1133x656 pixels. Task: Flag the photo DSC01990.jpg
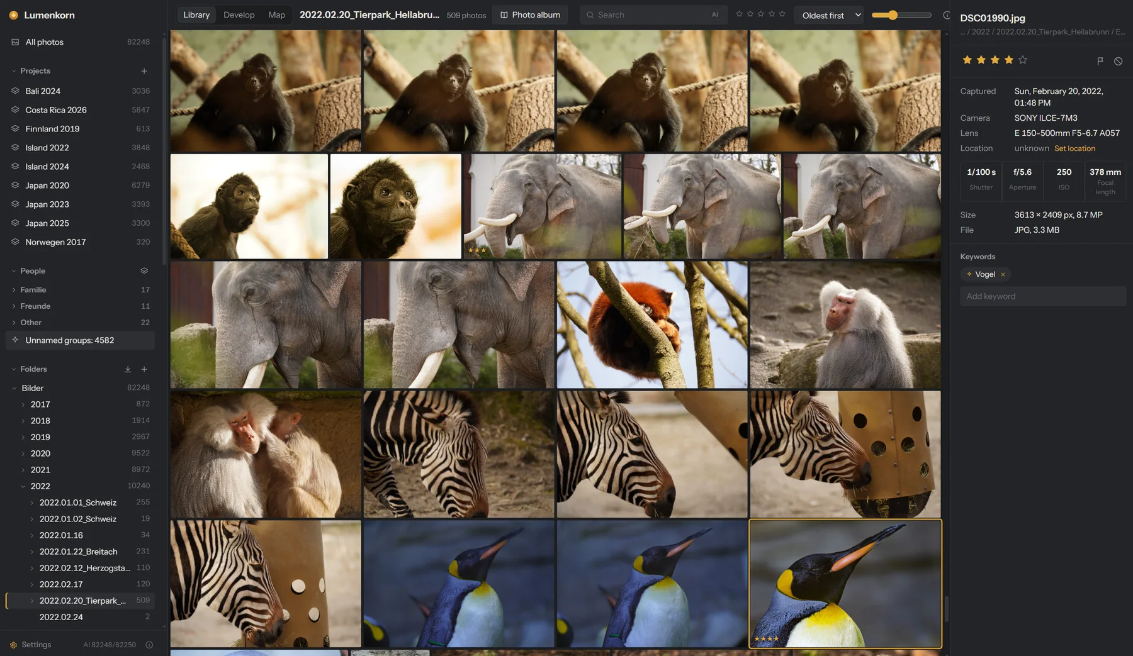coord(1100,61)
